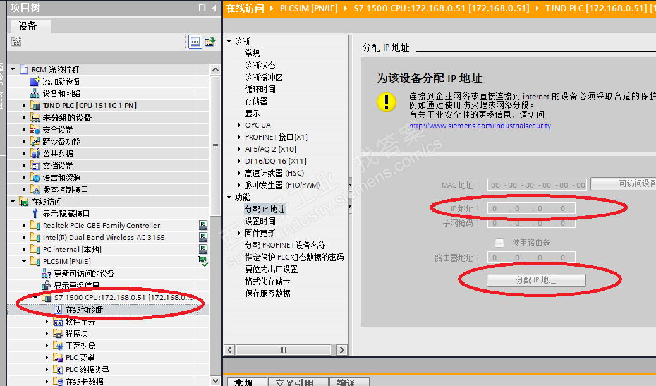Expand the Realtek PCIe GBE Family Controller node
The image size is (656, 386).
tap(24, 226)
